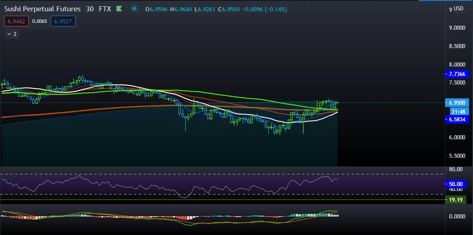Click the 30 interval label in title
Image resolution: width=473 pixels, height=235 pixels.
[89, 9]
